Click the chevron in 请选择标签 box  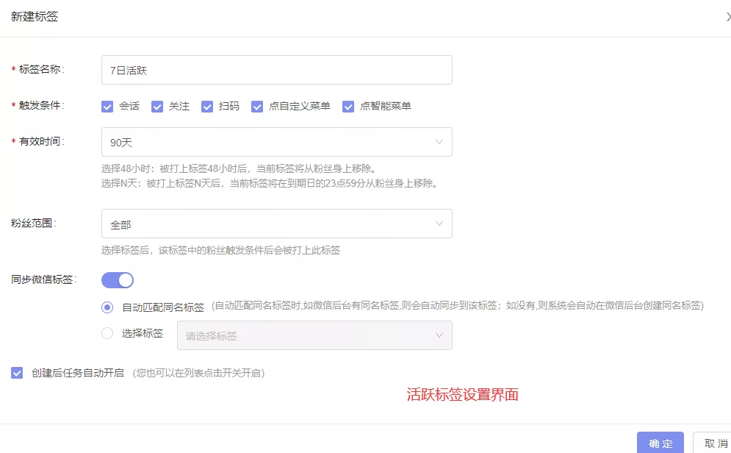[439, 335]
